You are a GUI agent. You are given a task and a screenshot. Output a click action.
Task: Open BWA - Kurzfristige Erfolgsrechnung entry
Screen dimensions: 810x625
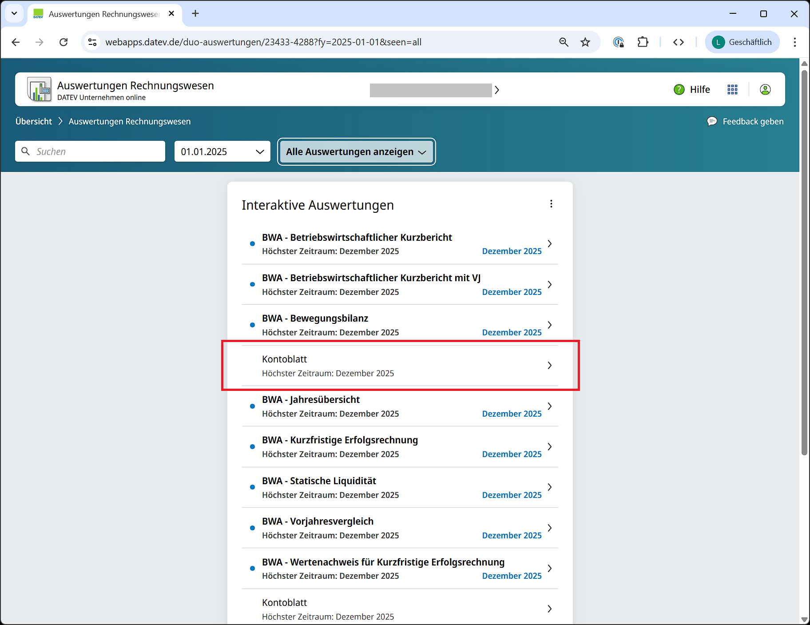point(400,446)
